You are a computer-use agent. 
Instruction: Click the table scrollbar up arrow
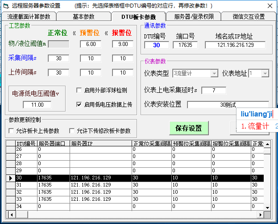(x=267, y=144)
